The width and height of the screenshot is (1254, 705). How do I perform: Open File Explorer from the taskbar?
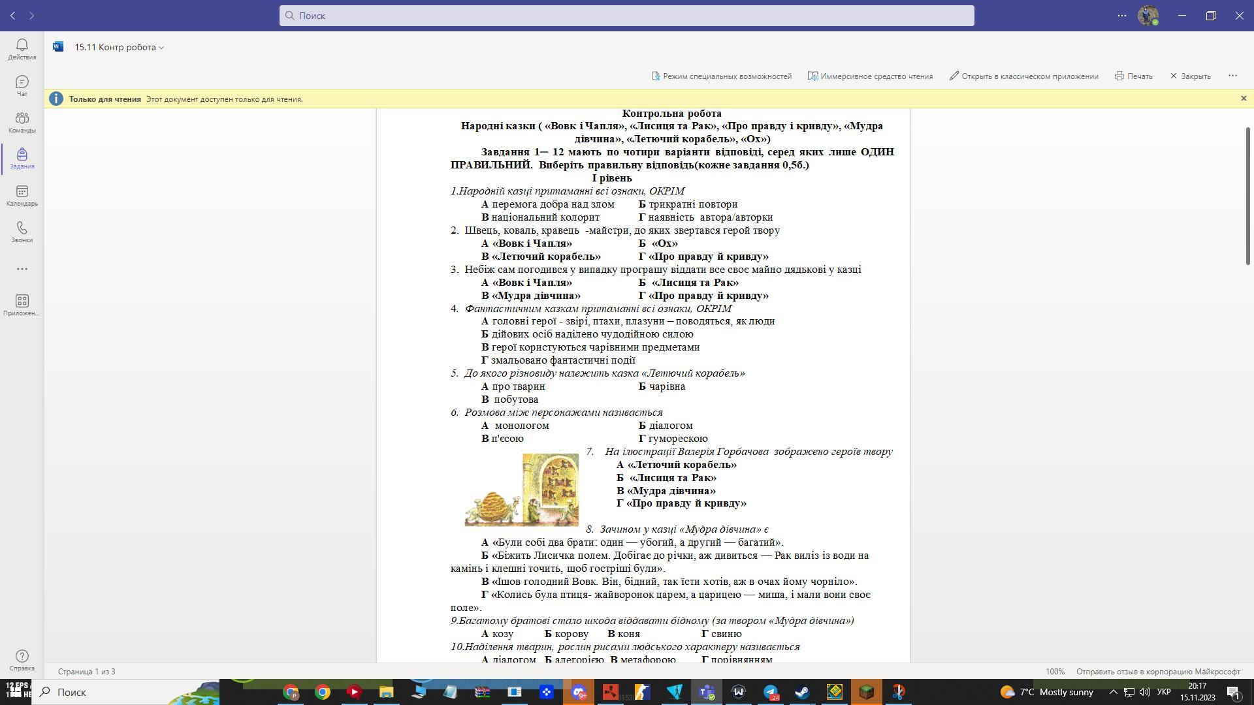point(386,692)
